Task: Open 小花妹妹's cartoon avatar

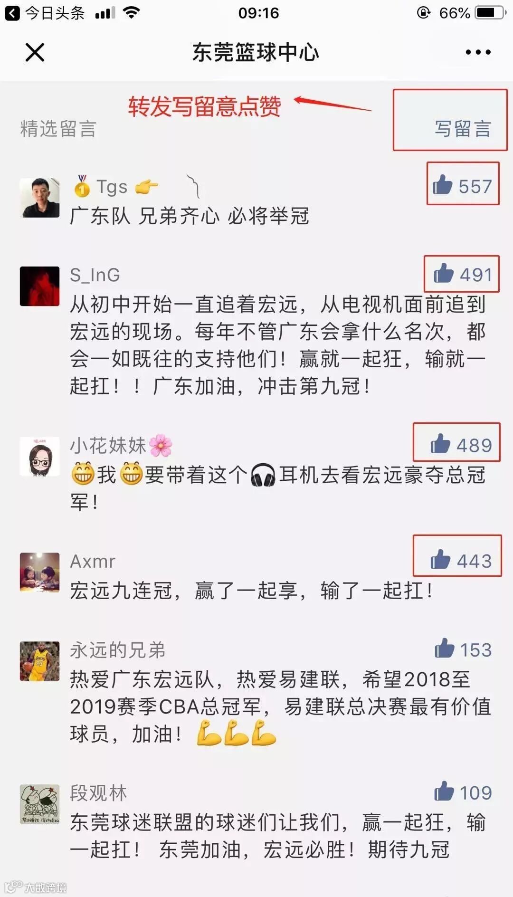Action: [x=39, y=457]
